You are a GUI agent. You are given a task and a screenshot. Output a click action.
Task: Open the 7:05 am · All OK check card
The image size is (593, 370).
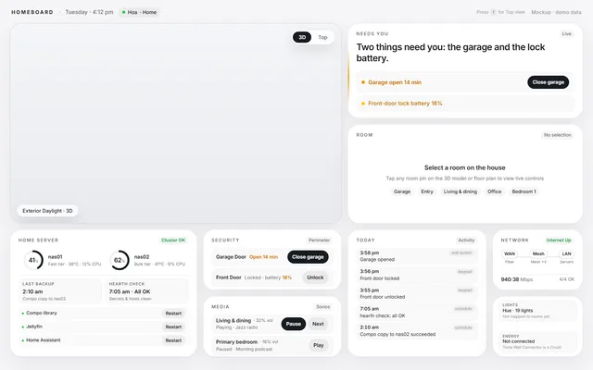click(x=146, y=291)
